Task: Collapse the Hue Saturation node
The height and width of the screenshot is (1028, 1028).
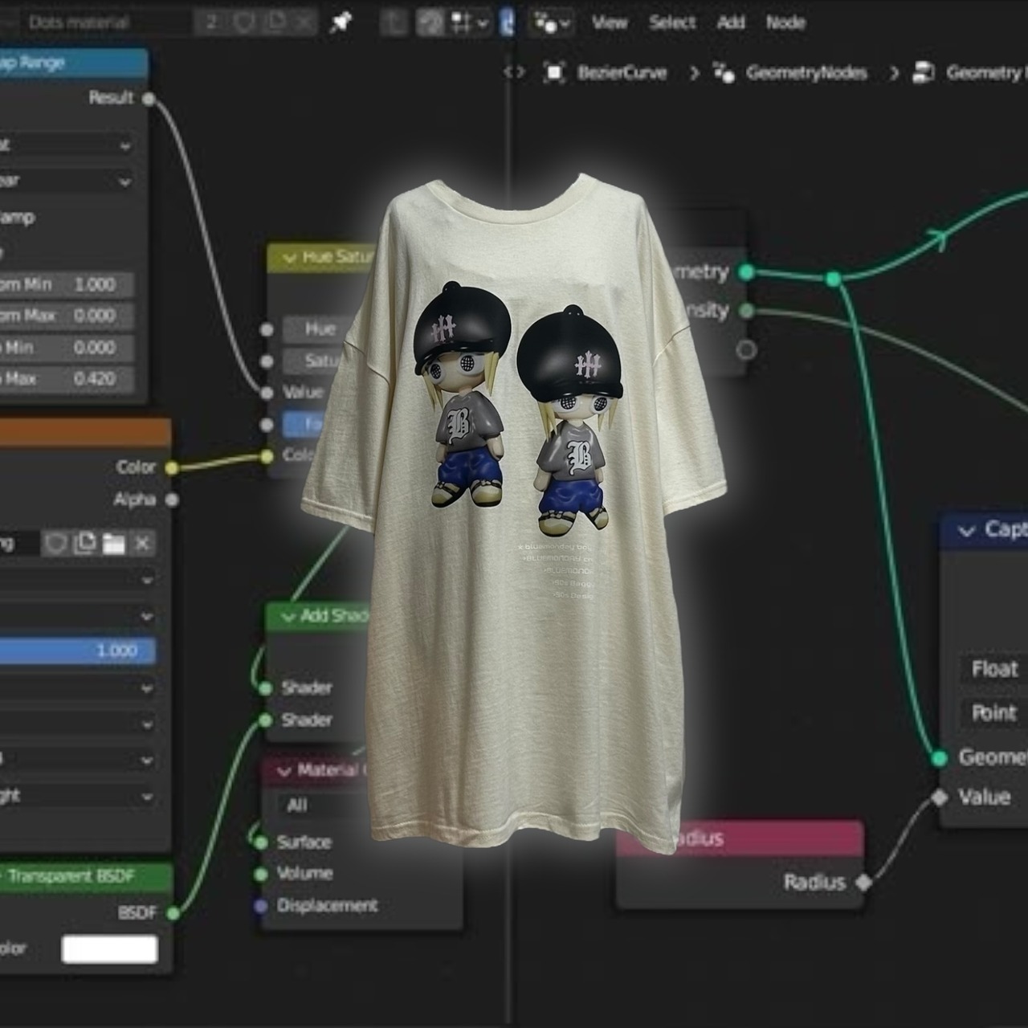Action: point(288,258)
